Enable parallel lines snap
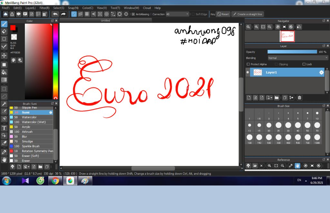Viewport: 330px width, 213px height. (80, 14)
